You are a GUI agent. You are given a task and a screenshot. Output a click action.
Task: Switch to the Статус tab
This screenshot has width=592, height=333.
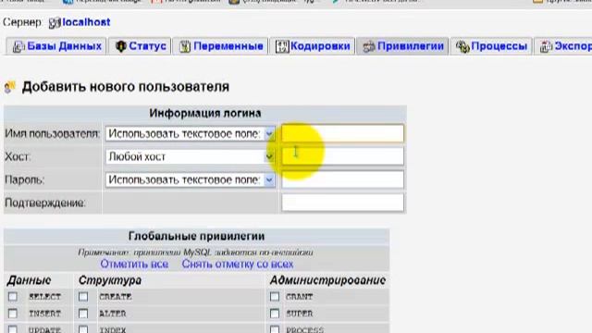140,46
